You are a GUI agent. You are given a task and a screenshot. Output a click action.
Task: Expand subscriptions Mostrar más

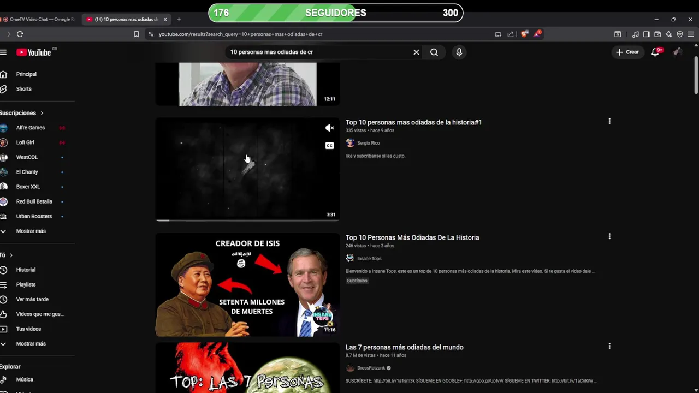point(31,231)
